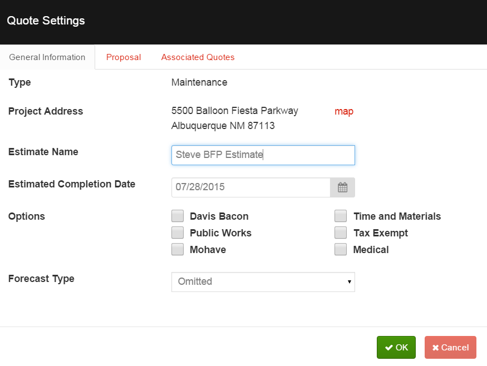Focus the Estimate Name text field
The image size is (487, 366).
(263, 155)
